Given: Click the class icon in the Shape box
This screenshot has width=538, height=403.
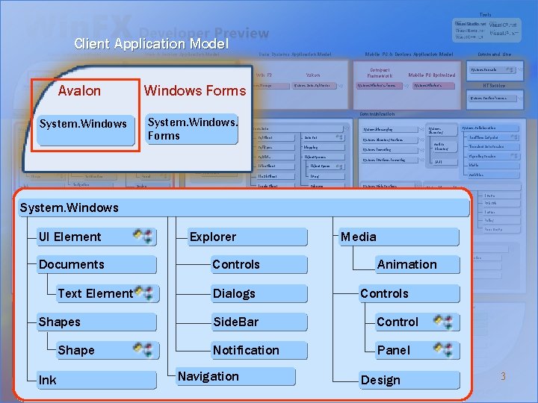Looking at the screenshot, I should [143, 349].
